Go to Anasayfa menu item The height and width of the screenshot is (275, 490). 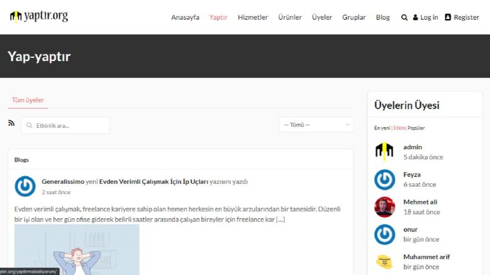185,17
